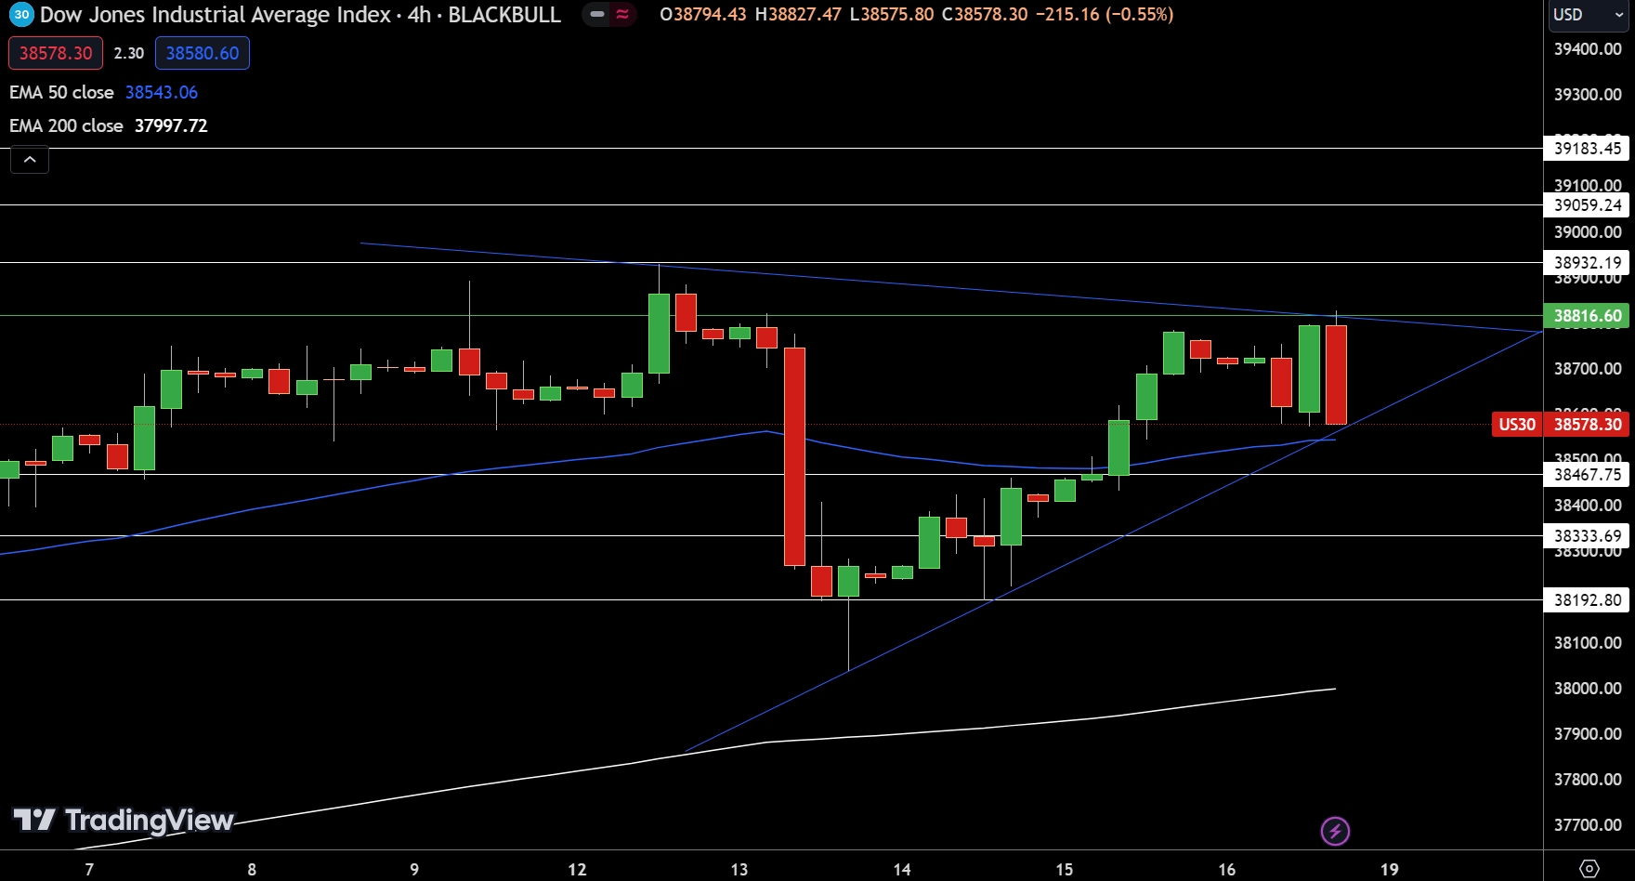The height and width of the screenshot is (881, 1635).
Task: Click the 39059.24 price level label
Action: [x=1587, y=205]
